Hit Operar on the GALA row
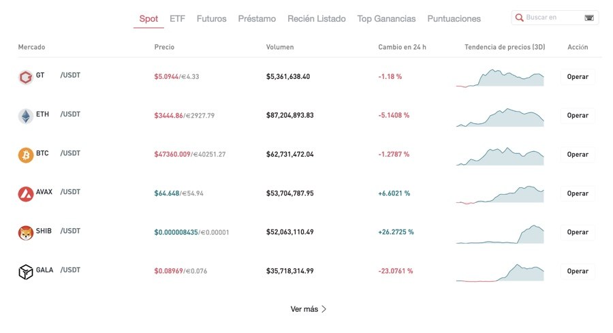This screenshot has width=613, height=333. point(578,271)
